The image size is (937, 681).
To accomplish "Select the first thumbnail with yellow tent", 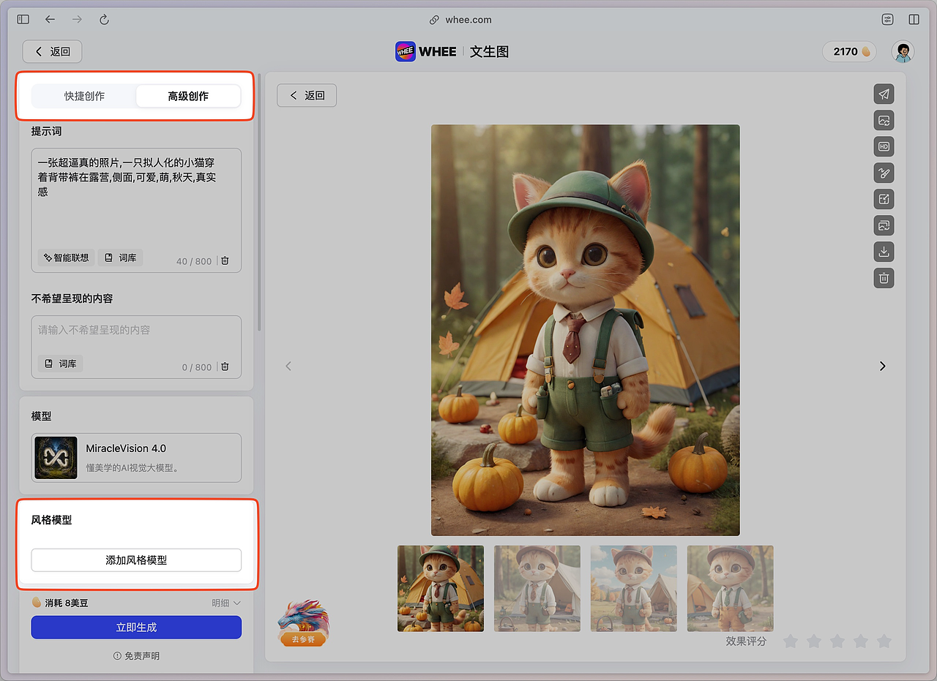I will (x=441, y=588).
